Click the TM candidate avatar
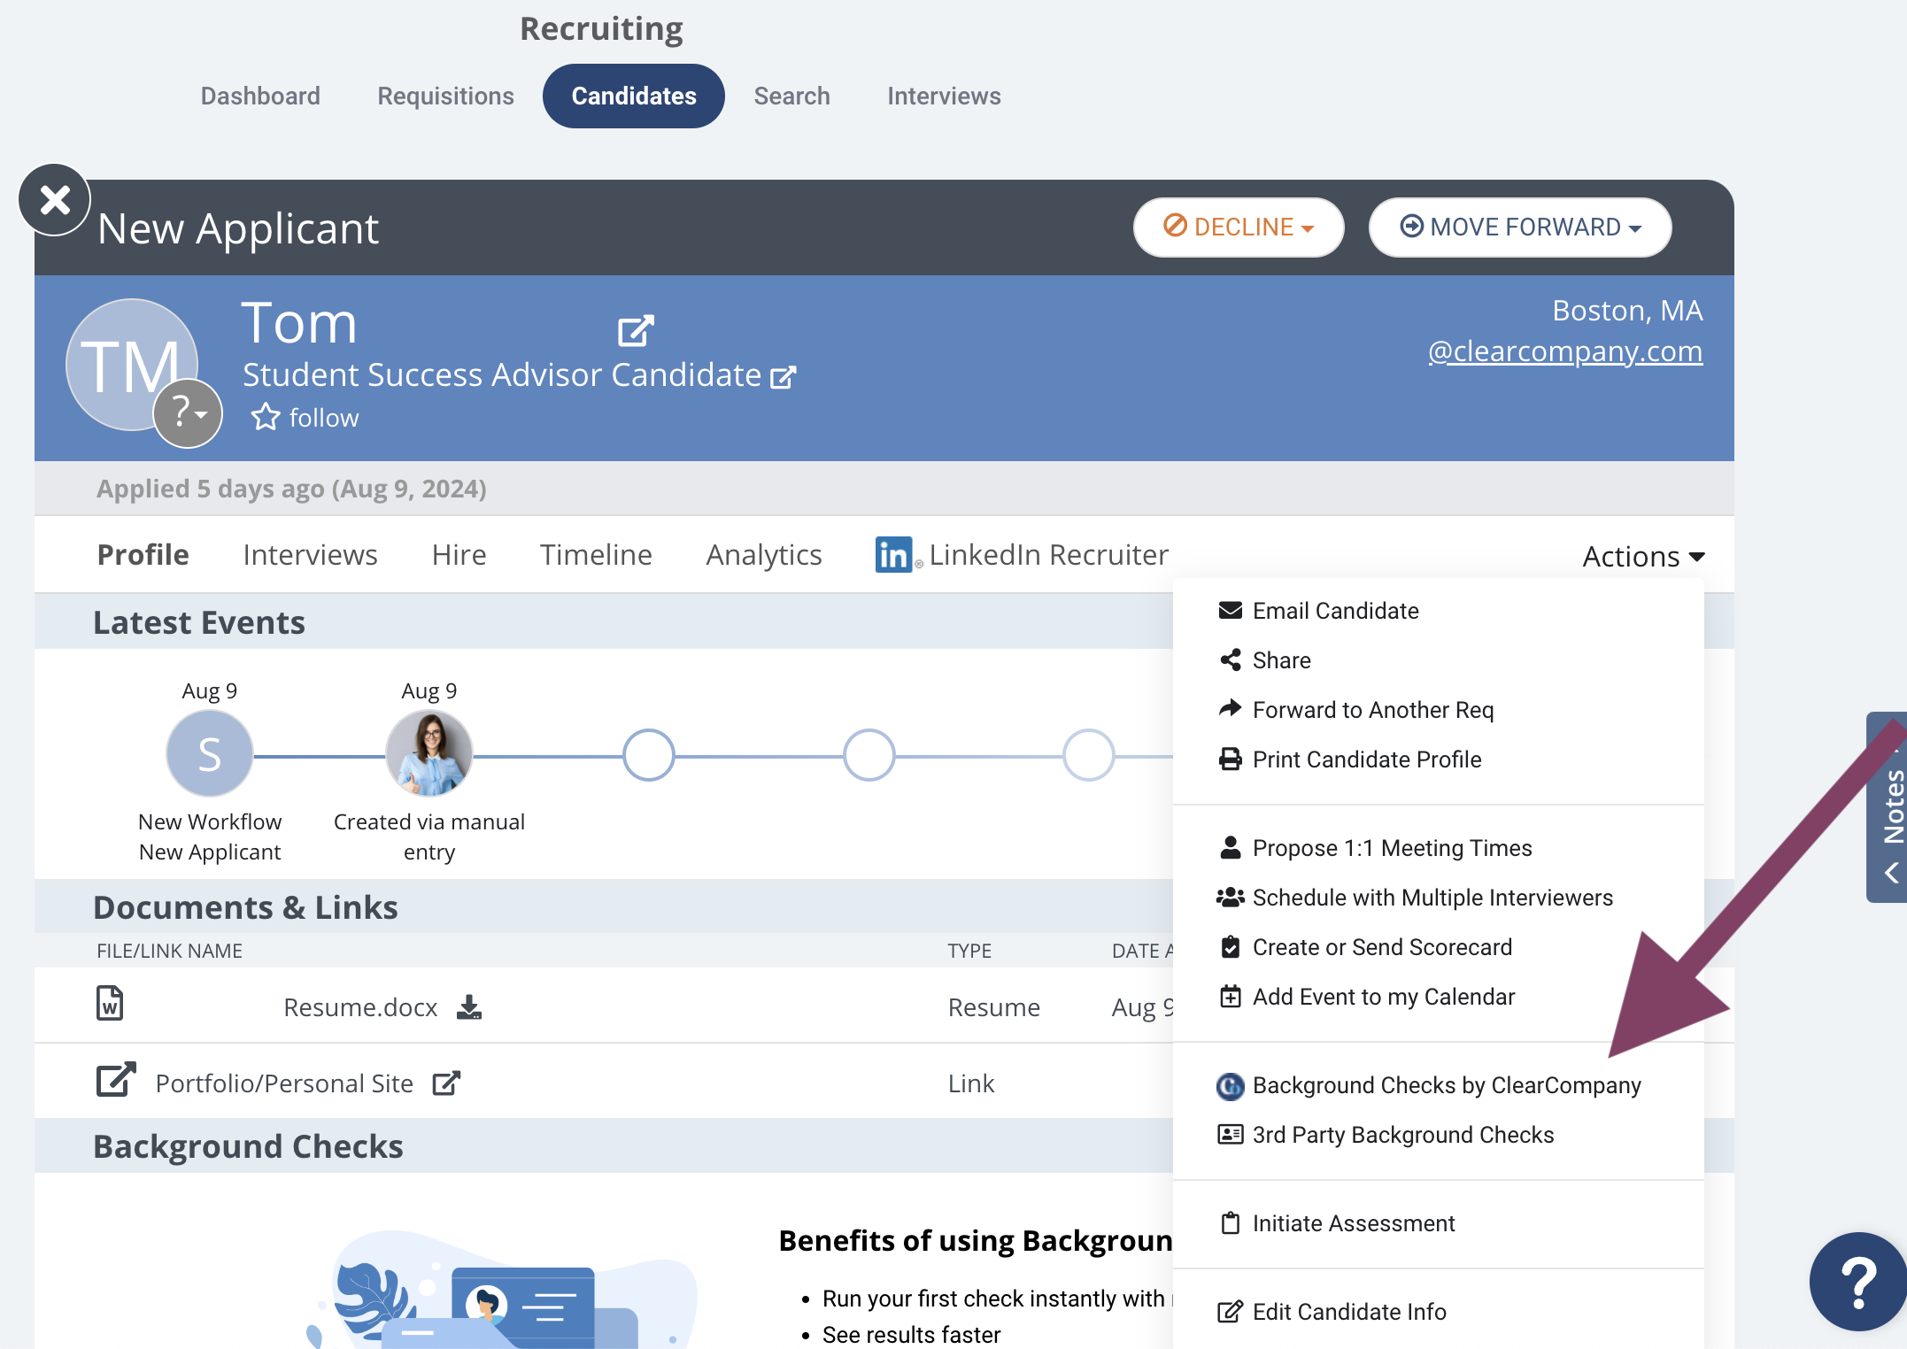 click(x=131, y=364)
